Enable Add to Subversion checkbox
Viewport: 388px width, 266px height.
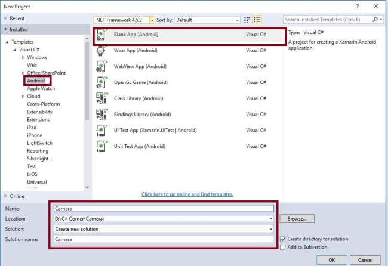coord(283,247)
